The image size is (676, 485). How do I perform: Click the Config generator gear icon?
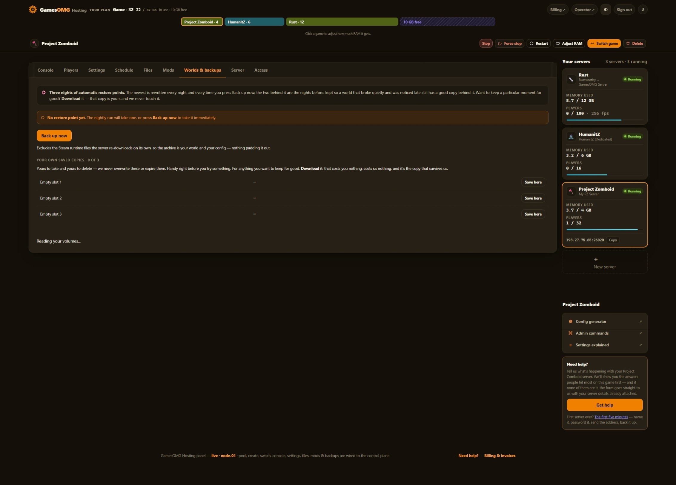[570, 322]
